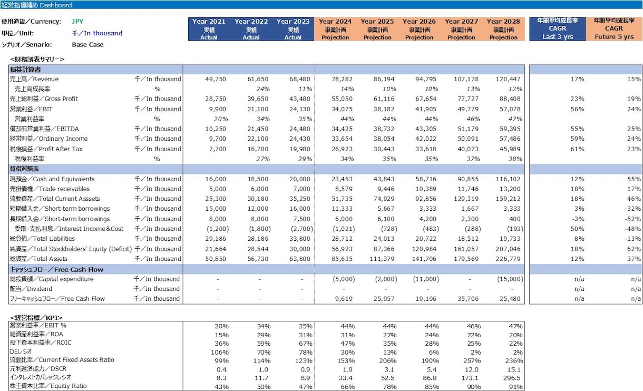The width and height of the screenshot is (643, 391).
Task: Select the ROA KPI row label
Action: [35, 334]
